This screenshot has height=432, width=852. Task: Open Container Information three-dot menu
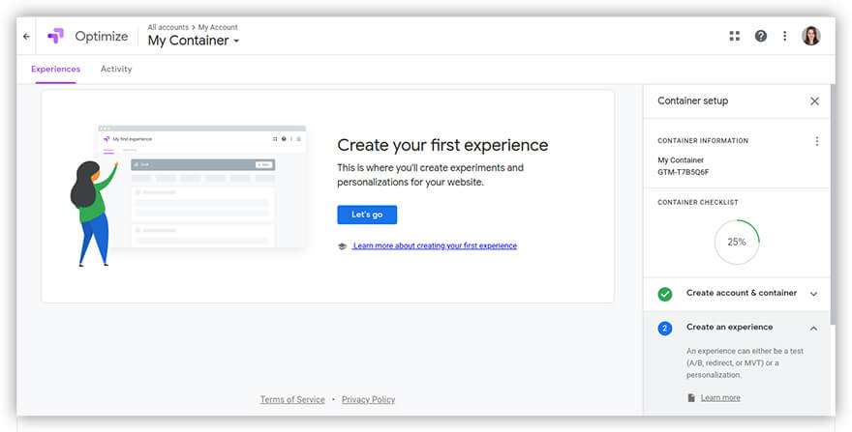point(816,141)
